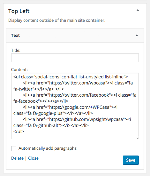Image resolution: width=150 pixels, height=176 pixels.
Task: Click the Text widget header bar
Action: 75,35
